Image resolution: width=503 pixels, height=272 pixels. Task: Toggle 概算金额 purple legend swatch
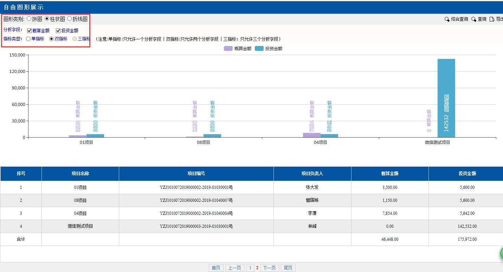(228, 49)
